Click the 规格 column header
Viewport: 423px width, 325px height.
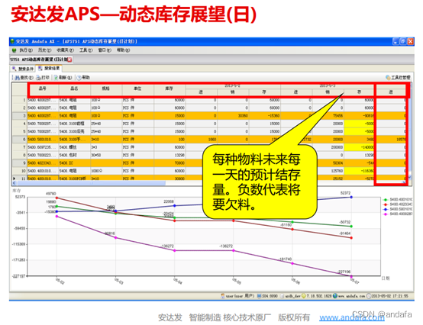pos(106,88)
